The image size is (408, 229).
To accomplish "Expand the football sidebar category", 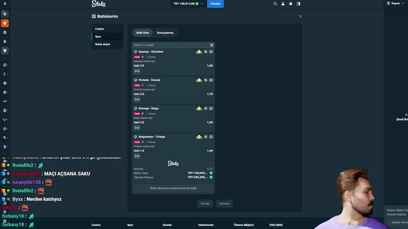I will click(x=5, y=65).
